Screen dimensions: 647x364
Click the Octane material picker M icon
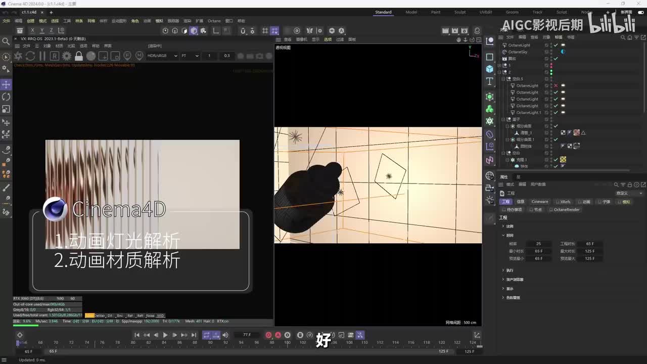click(x=140, y=56)
